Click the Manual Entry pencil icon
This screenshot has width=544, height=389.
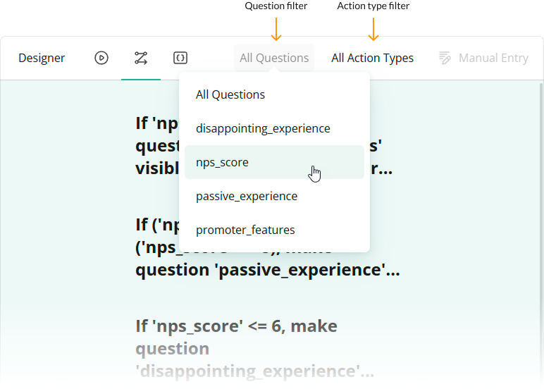[445, 58]
